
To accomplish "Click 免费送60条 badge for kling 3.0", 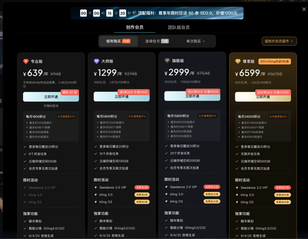I will point(282,195).
